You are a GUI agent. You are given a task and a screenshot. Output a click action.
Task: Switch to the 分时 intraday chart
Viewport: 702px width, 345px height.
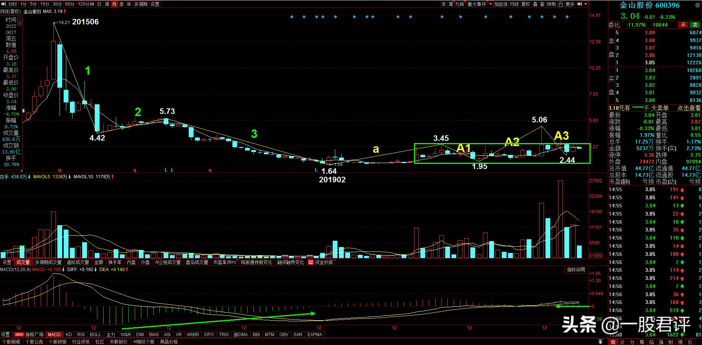click(x=12, y=4)
